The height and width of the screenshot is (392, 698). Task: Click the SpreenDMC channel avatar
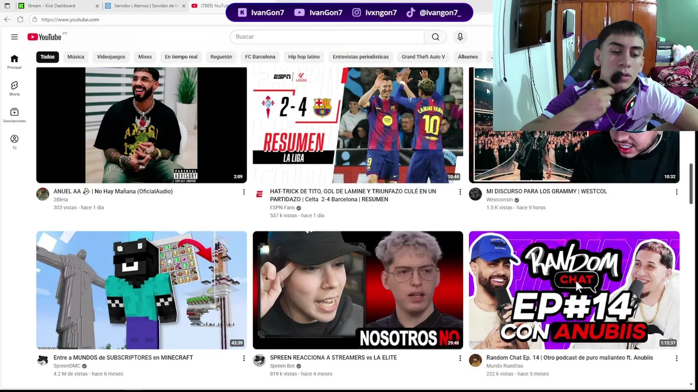tap(43, 360)
